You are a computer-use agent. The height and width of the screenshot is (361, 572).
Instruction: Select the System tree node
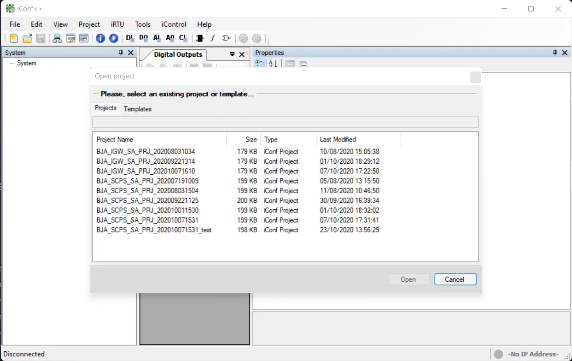(x=27, y=63)
